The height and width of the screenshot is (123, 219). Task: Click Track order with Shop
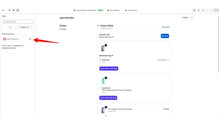[108, 98]
